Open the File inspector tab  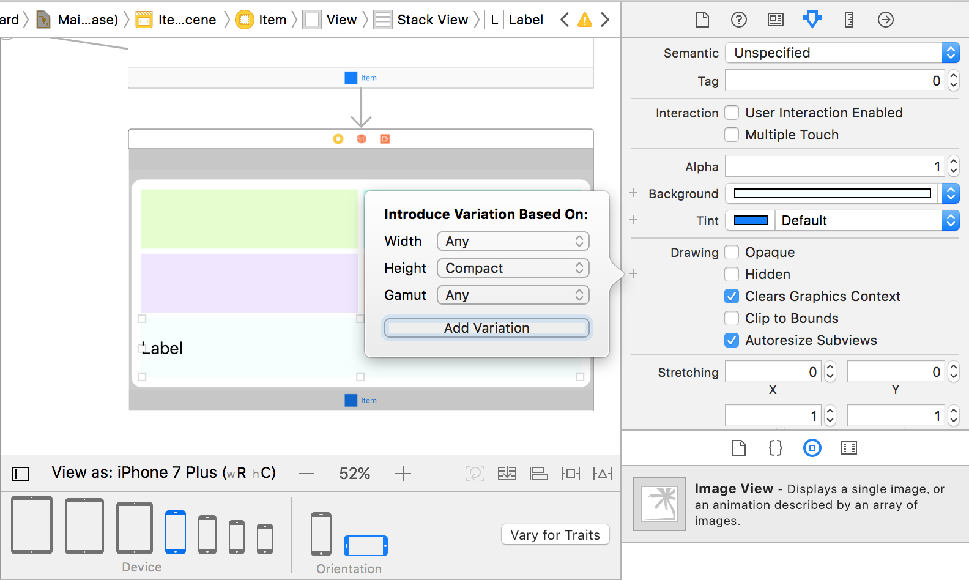pos(702,20)
